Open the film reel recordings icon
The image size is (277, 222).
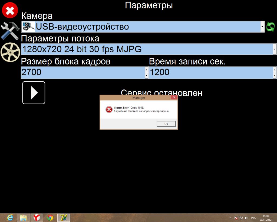point(10,52)
